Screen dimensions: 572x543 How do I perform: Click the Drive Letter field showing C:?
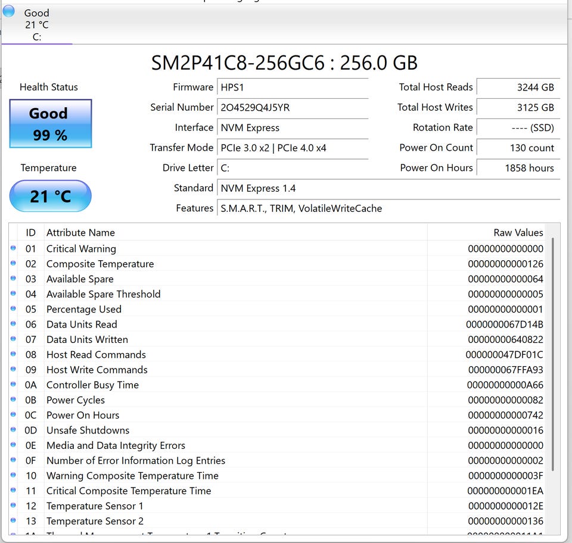coord(293,168)
